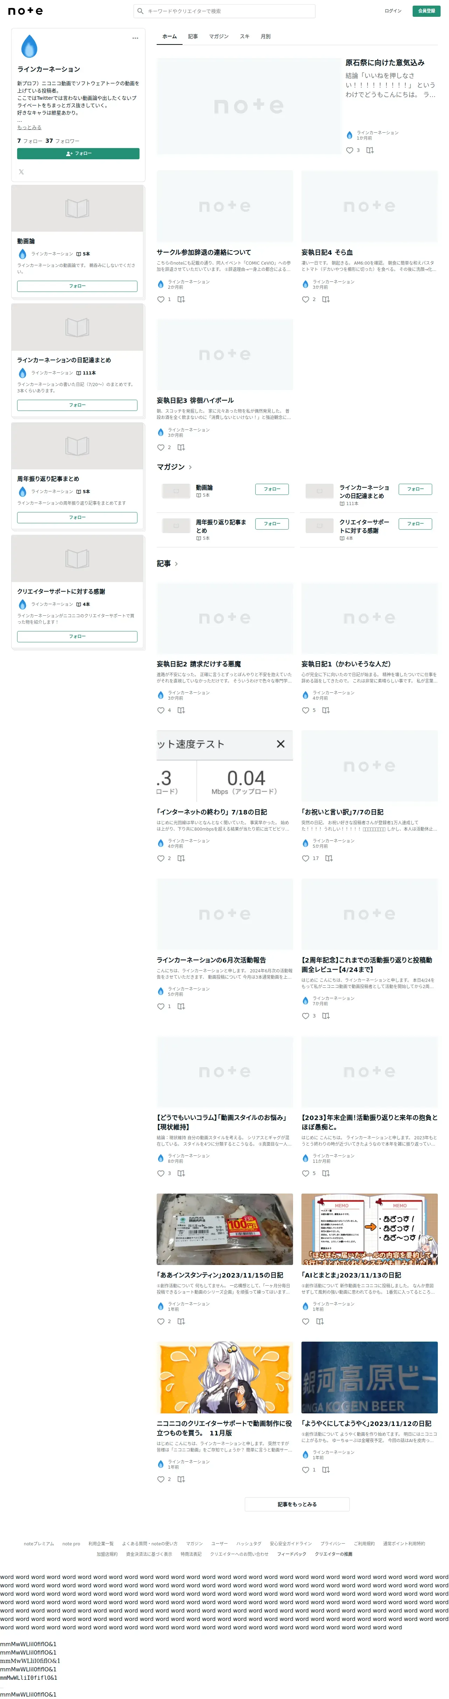Image resolution: width=449 pixels, height=1699 pixels.
Task: Open the speed test screenshot thumbnail
Action: pyautogui.click(x=225, y=767)
